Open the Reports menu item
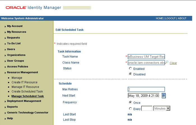This screenshot has width=196, height=125. [x=12, y=107]
